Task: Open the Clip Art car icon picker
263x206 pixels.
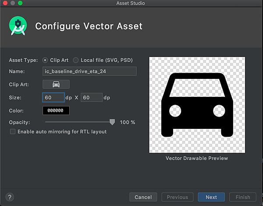Action: pos(56,84)
